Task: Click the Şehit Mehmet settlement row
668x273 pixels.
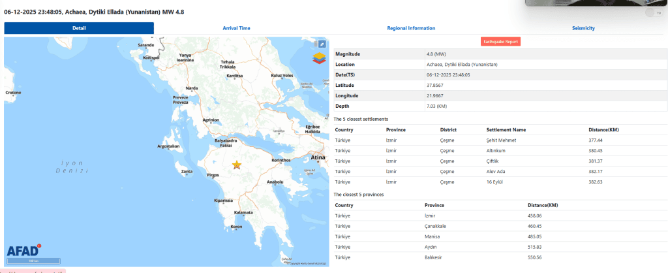Action: pos(500,140)
